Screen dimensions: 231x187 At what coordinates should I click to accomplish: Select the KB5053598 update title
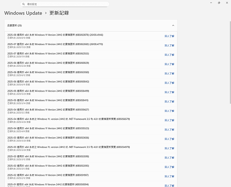(48, 156)
